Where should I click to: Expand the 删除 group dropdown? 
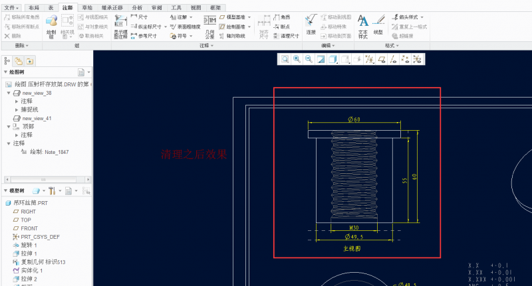pyautogui.click(x=22, y=45)
